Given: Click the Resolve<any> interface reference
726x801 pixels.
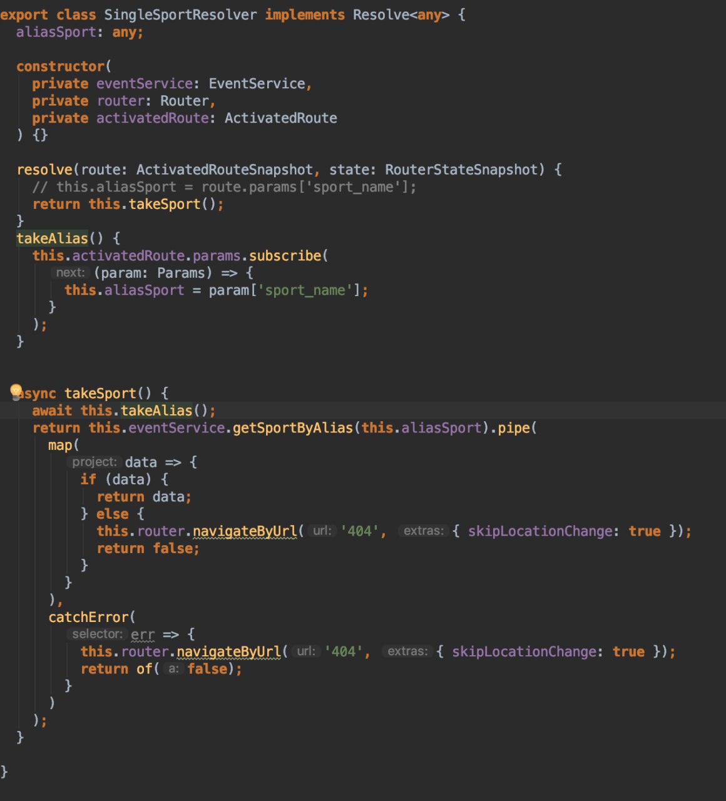Looking at the screenshot, I should (401, 14).
